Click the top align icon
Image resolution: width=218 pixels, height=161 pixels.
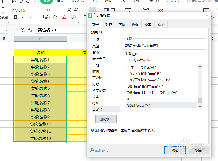86,10
